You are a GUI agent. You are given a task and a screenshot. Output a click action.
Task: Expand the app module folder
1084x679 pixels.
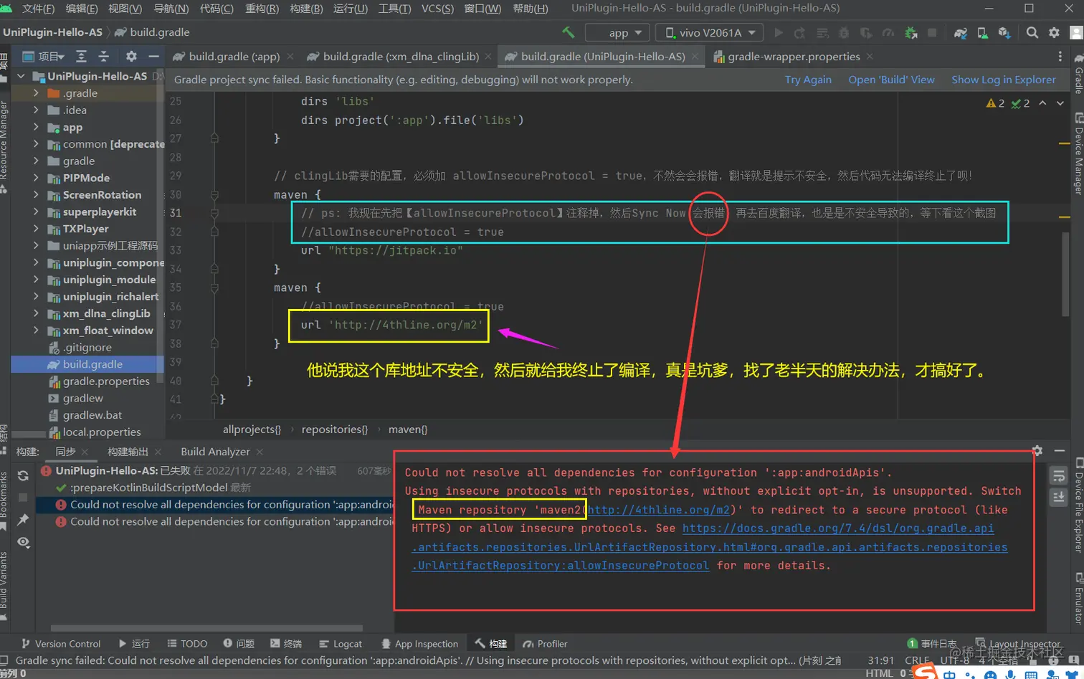pos(36,127)
